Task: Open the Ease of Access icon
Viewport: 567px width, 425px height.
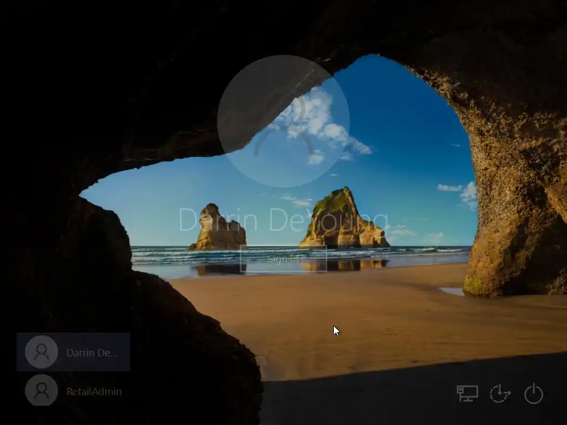Action: (x=500, y=393)
